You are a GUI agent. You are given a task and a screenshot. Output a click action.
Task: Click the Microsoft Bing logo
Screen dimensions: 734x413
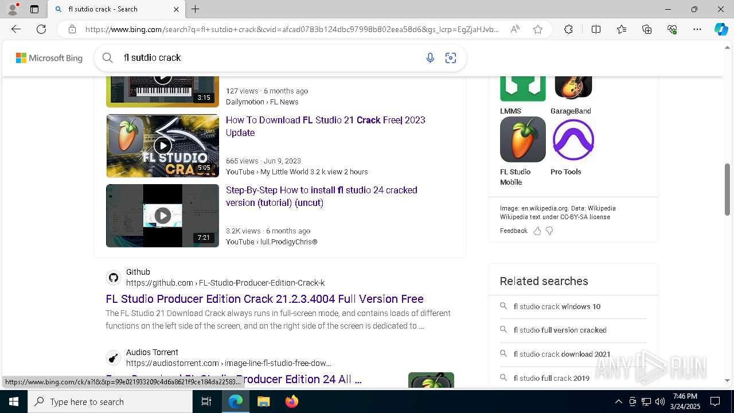(x=49, y=58)
